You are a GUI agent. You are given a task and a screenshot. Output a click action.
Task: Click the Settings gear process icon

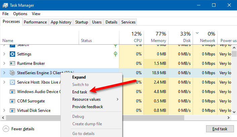pos(12,54)
